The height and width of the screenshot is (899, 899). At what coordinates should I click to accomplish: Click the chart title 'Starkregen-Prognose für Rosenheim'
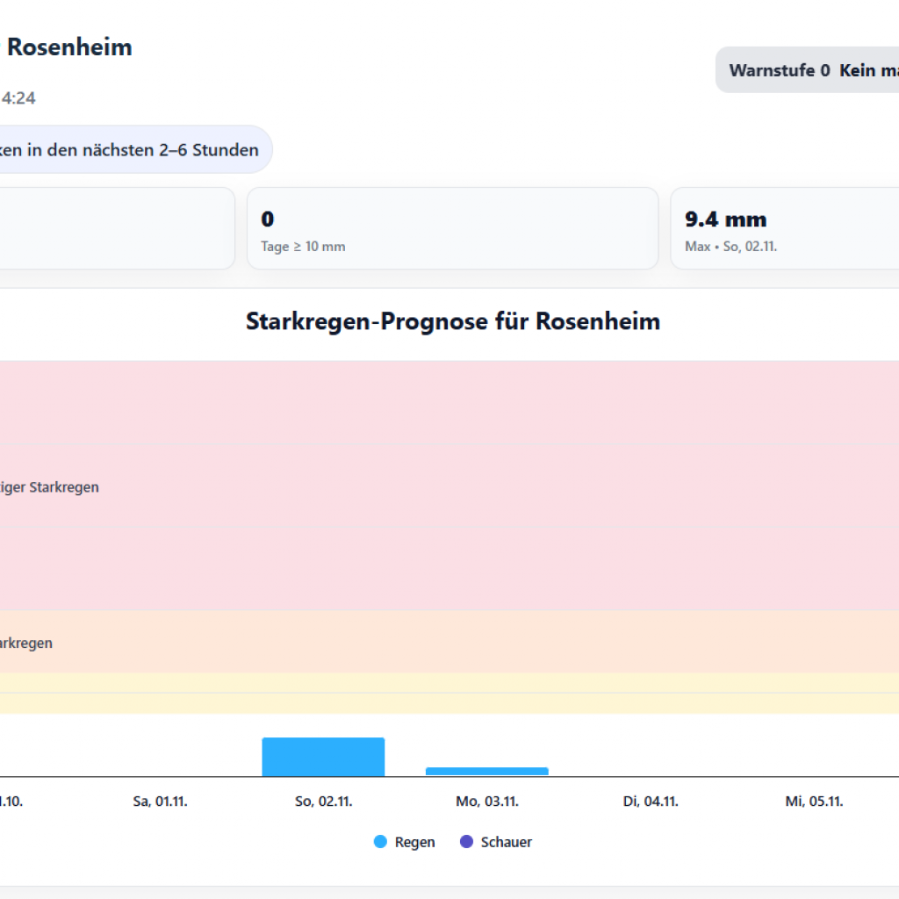452,321
